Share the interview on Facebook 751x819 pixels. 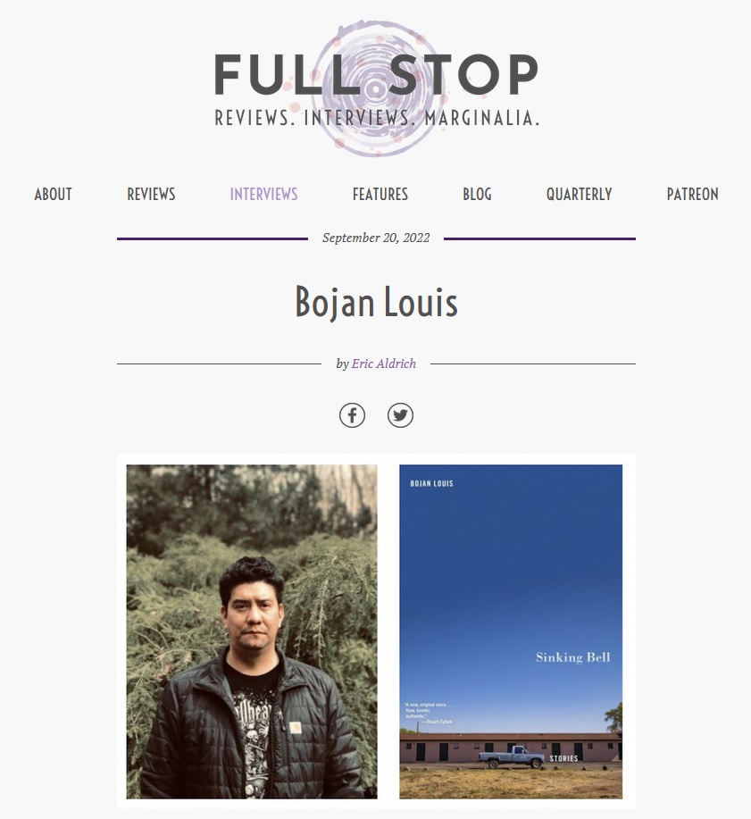pos(352,416)
